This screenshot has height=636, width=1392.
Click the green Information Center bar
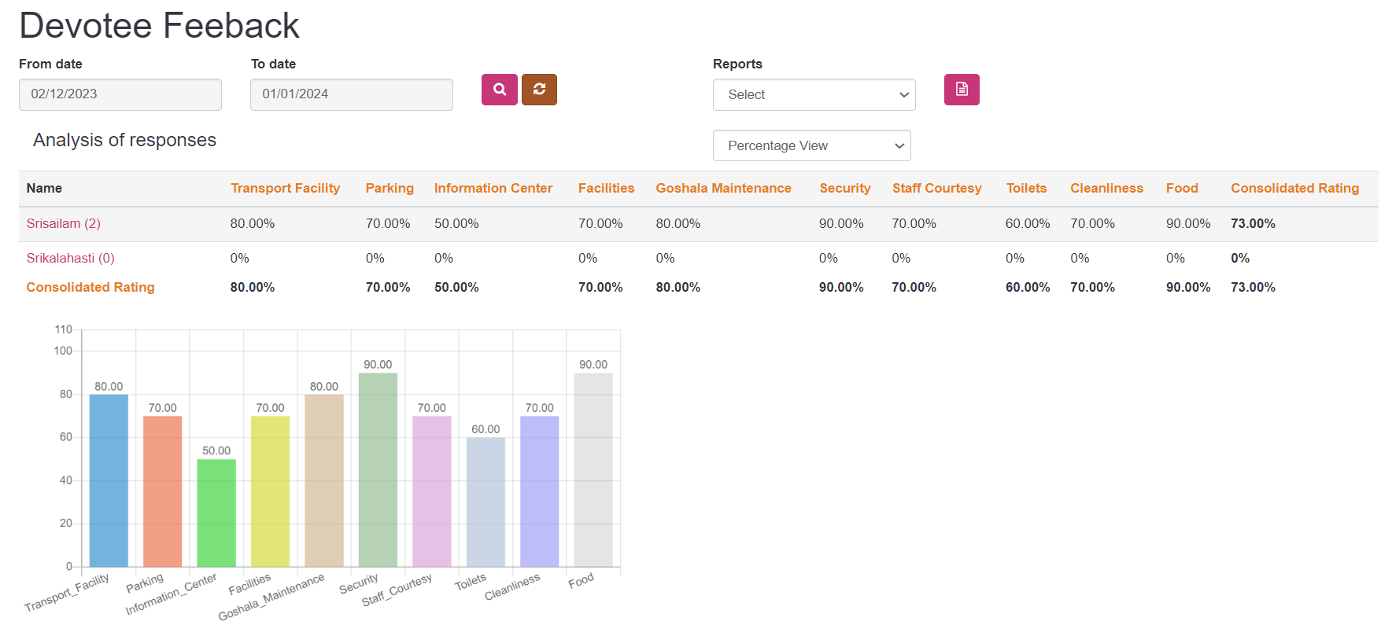216,513
